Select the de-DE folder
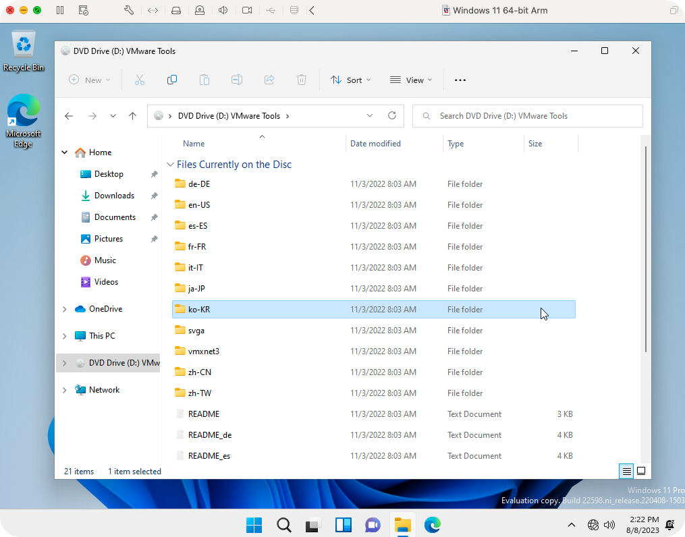685x537 pixels. 373,184
